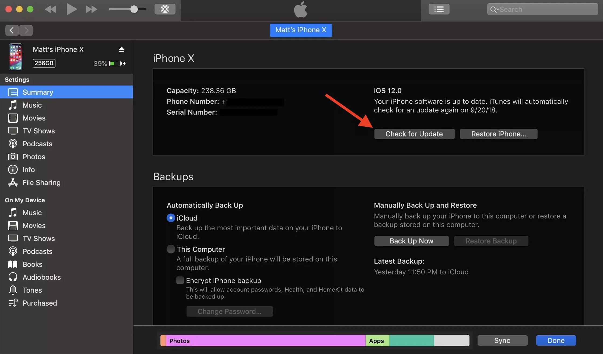Click the iOS 12.0 version text
This screenshot has height=354, width=603.
[x=388, y=91]
